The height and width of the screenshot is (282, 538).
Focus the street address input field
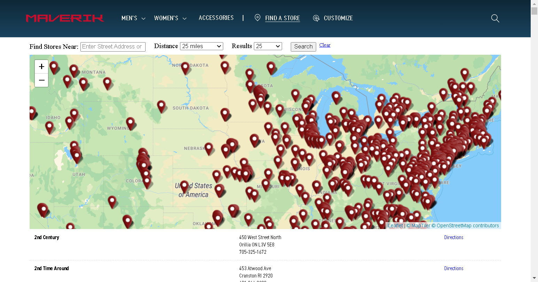[113, 47]
